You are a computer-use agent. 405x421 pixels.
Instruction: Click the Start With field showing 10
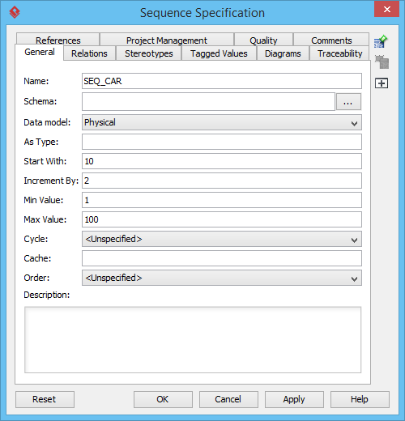coord(222,161)
